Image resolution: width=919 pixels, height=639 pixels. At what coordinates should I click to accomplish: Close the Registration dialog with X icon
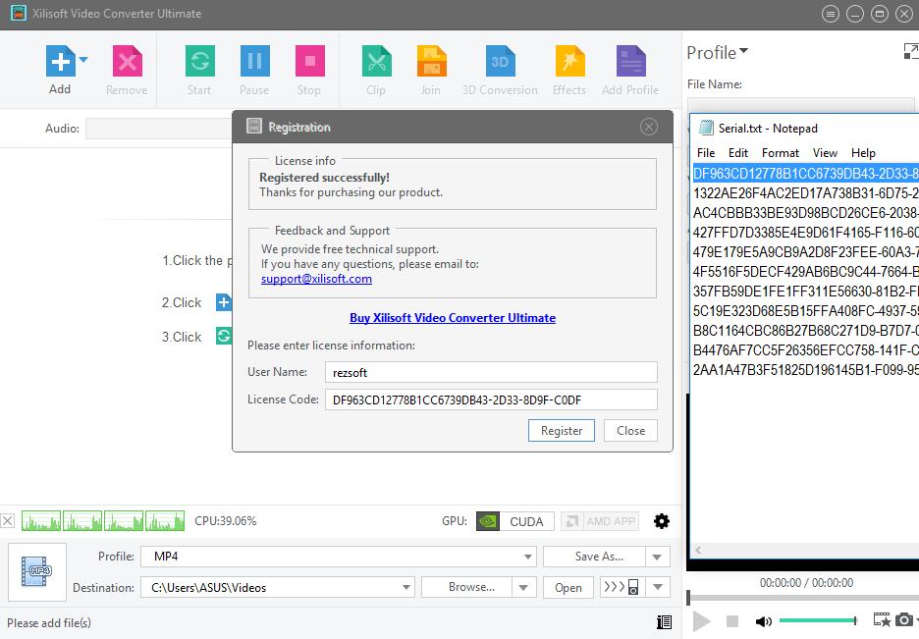649,127
